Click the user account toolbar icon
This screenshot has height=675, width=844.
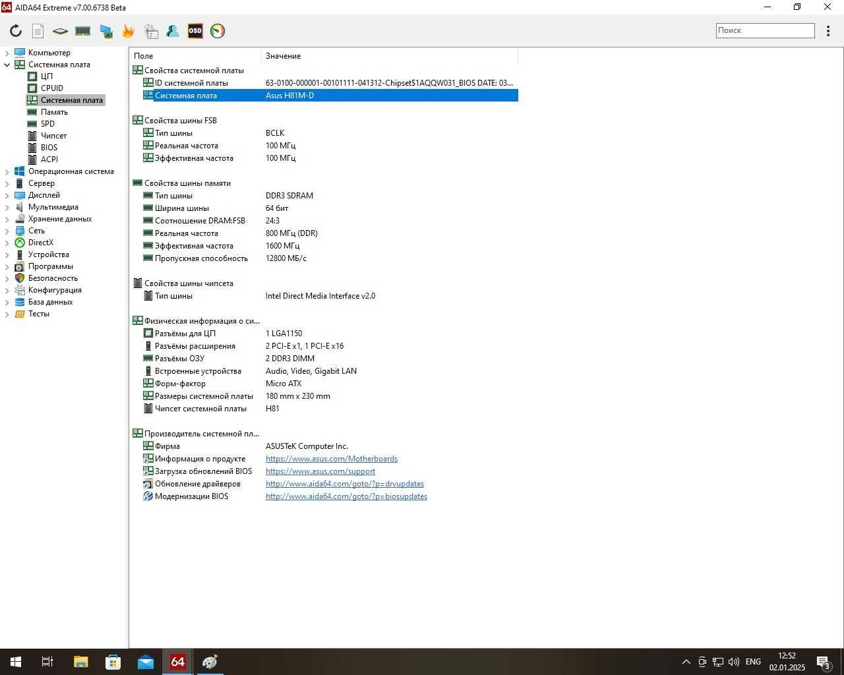[173, 31]
